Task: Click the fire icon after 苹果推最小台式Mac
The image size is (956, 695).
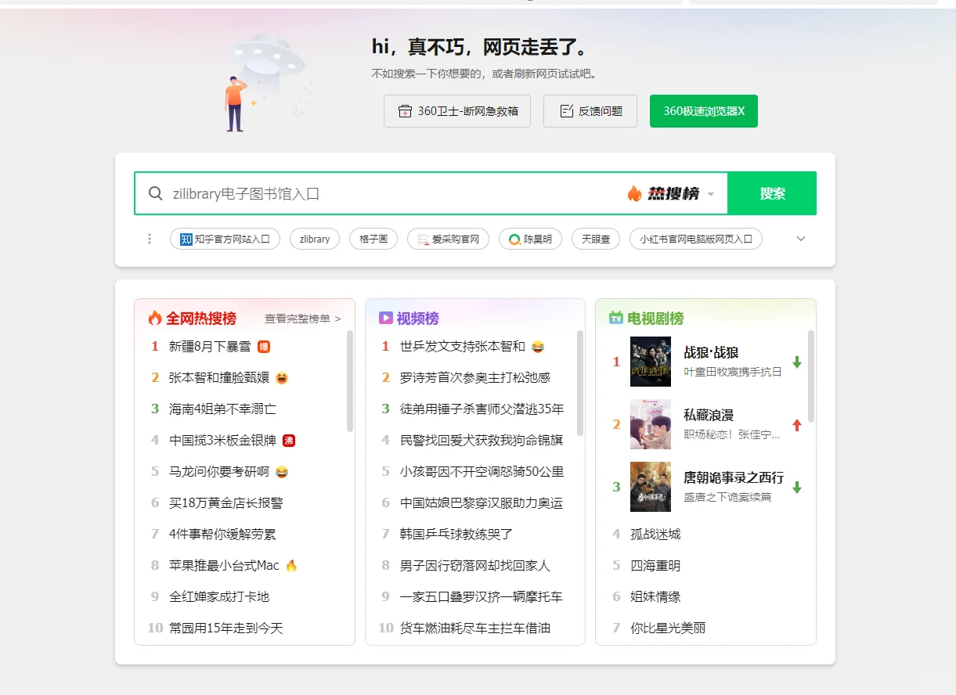Action: 291,565
